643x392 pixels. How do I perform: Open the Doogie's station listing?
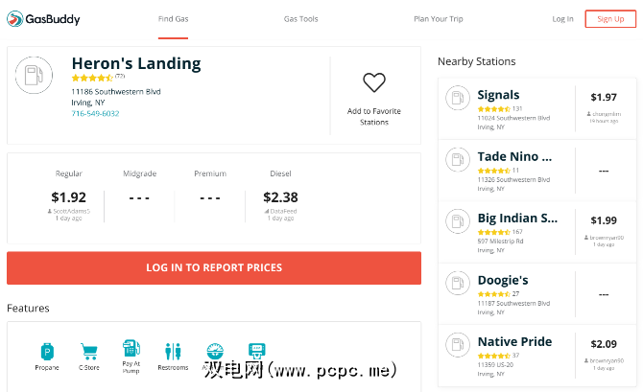click(503, 280)
